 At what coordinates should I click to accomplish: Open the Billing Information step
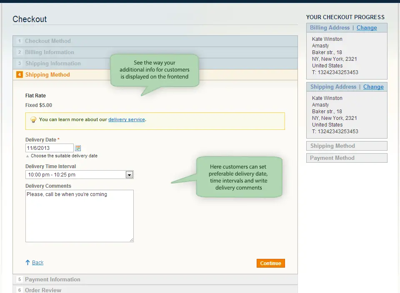[49, 52]
